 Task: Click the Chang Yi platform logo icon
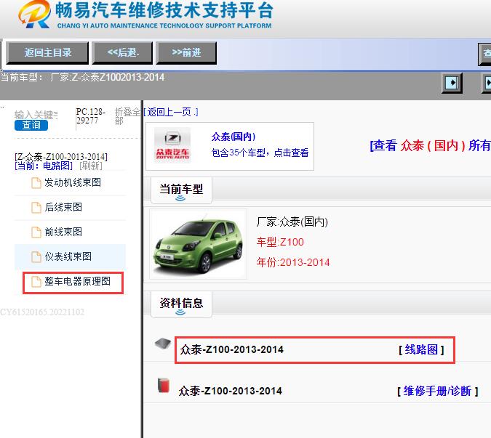coord(34,14)
